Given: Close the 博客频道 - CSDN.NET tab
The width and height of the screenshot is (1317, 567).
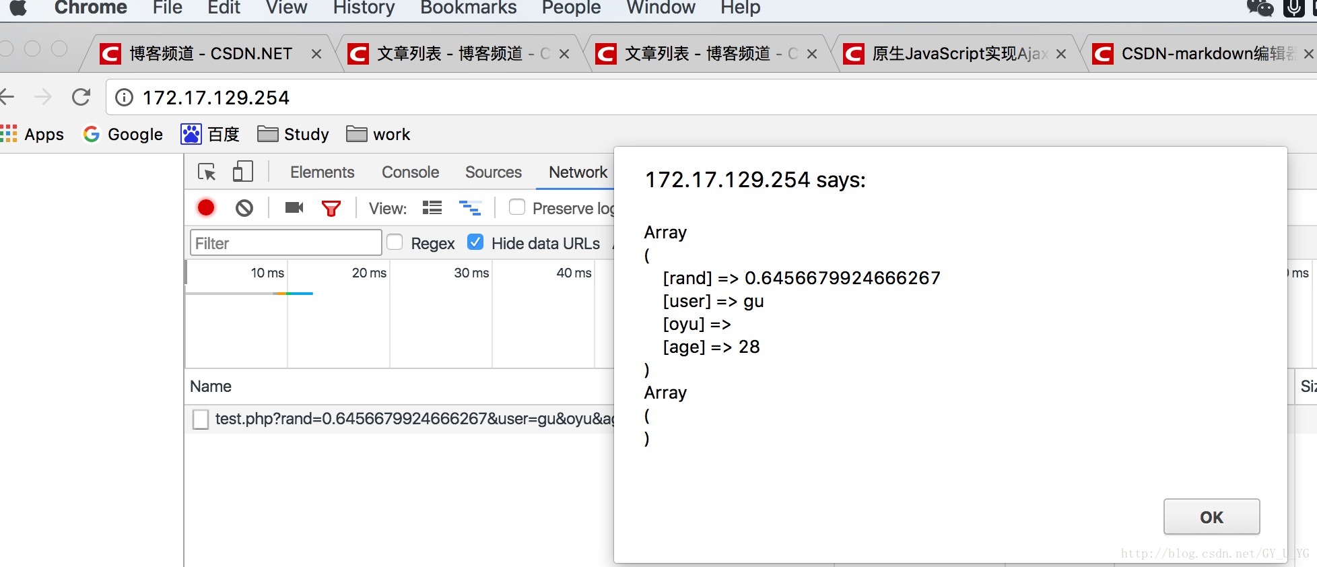Looking at the screenshot, I should [x=316, y=54].
